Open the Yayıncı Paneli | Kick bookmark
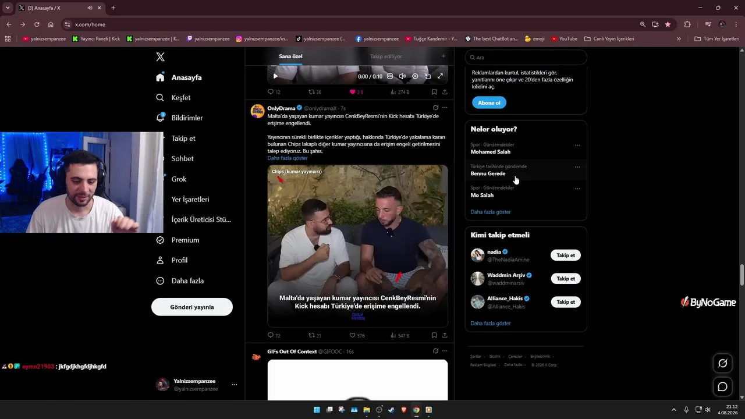This screenshot has width=745, height=419. tap(97, 39)
